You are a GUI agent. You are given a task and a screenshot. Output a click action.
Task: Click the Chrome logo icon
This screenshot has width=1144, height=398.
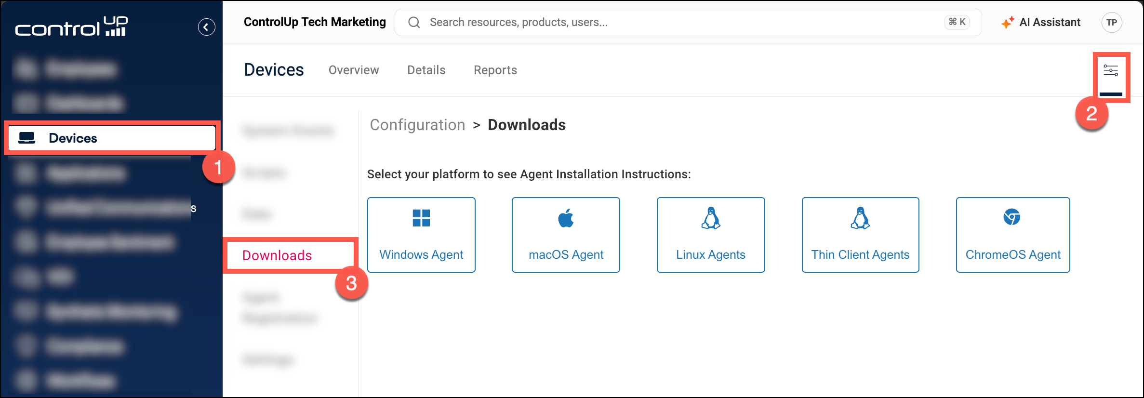1012,217
